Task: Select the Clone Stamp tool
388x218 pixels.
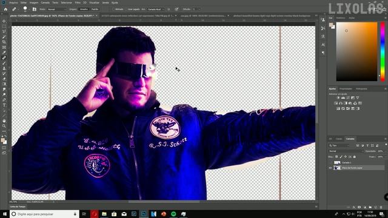Action: [x=4, y=68]
